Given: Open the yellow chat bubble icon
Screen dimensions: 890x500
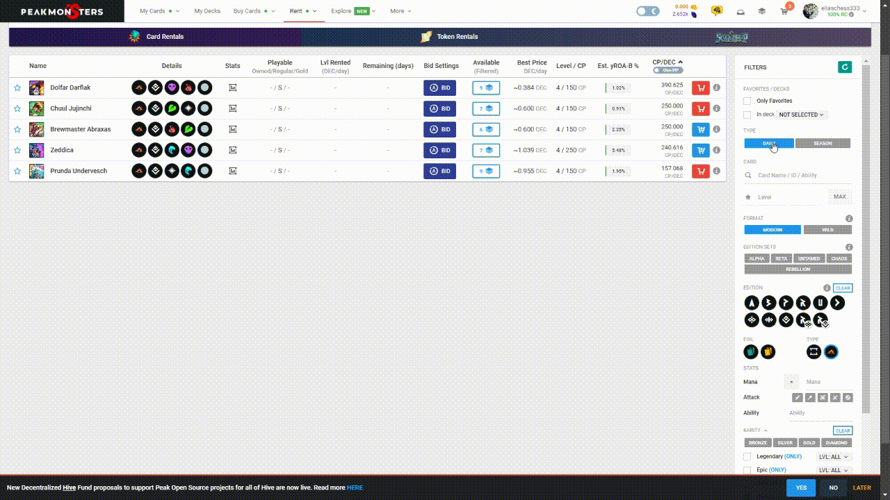Looking at the screenshot, I should (717, 11).
